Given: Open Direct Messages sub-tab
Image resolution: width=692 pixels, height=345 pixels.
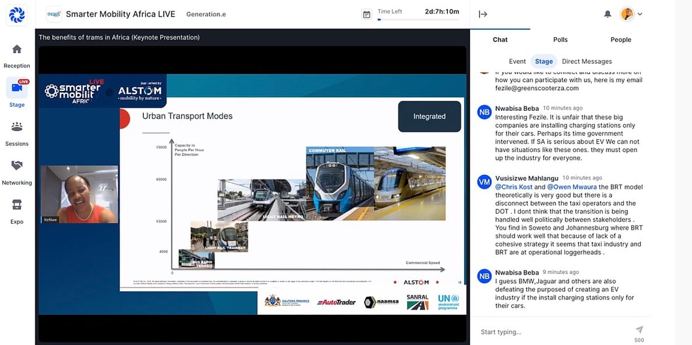Looking at the screenshot, I should [587, 61].
